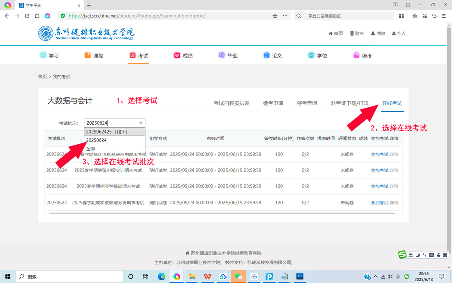Click the 考试批次 combo box arrow
Viewport: 452px width, 283px height.
click(x=141, y=123)
